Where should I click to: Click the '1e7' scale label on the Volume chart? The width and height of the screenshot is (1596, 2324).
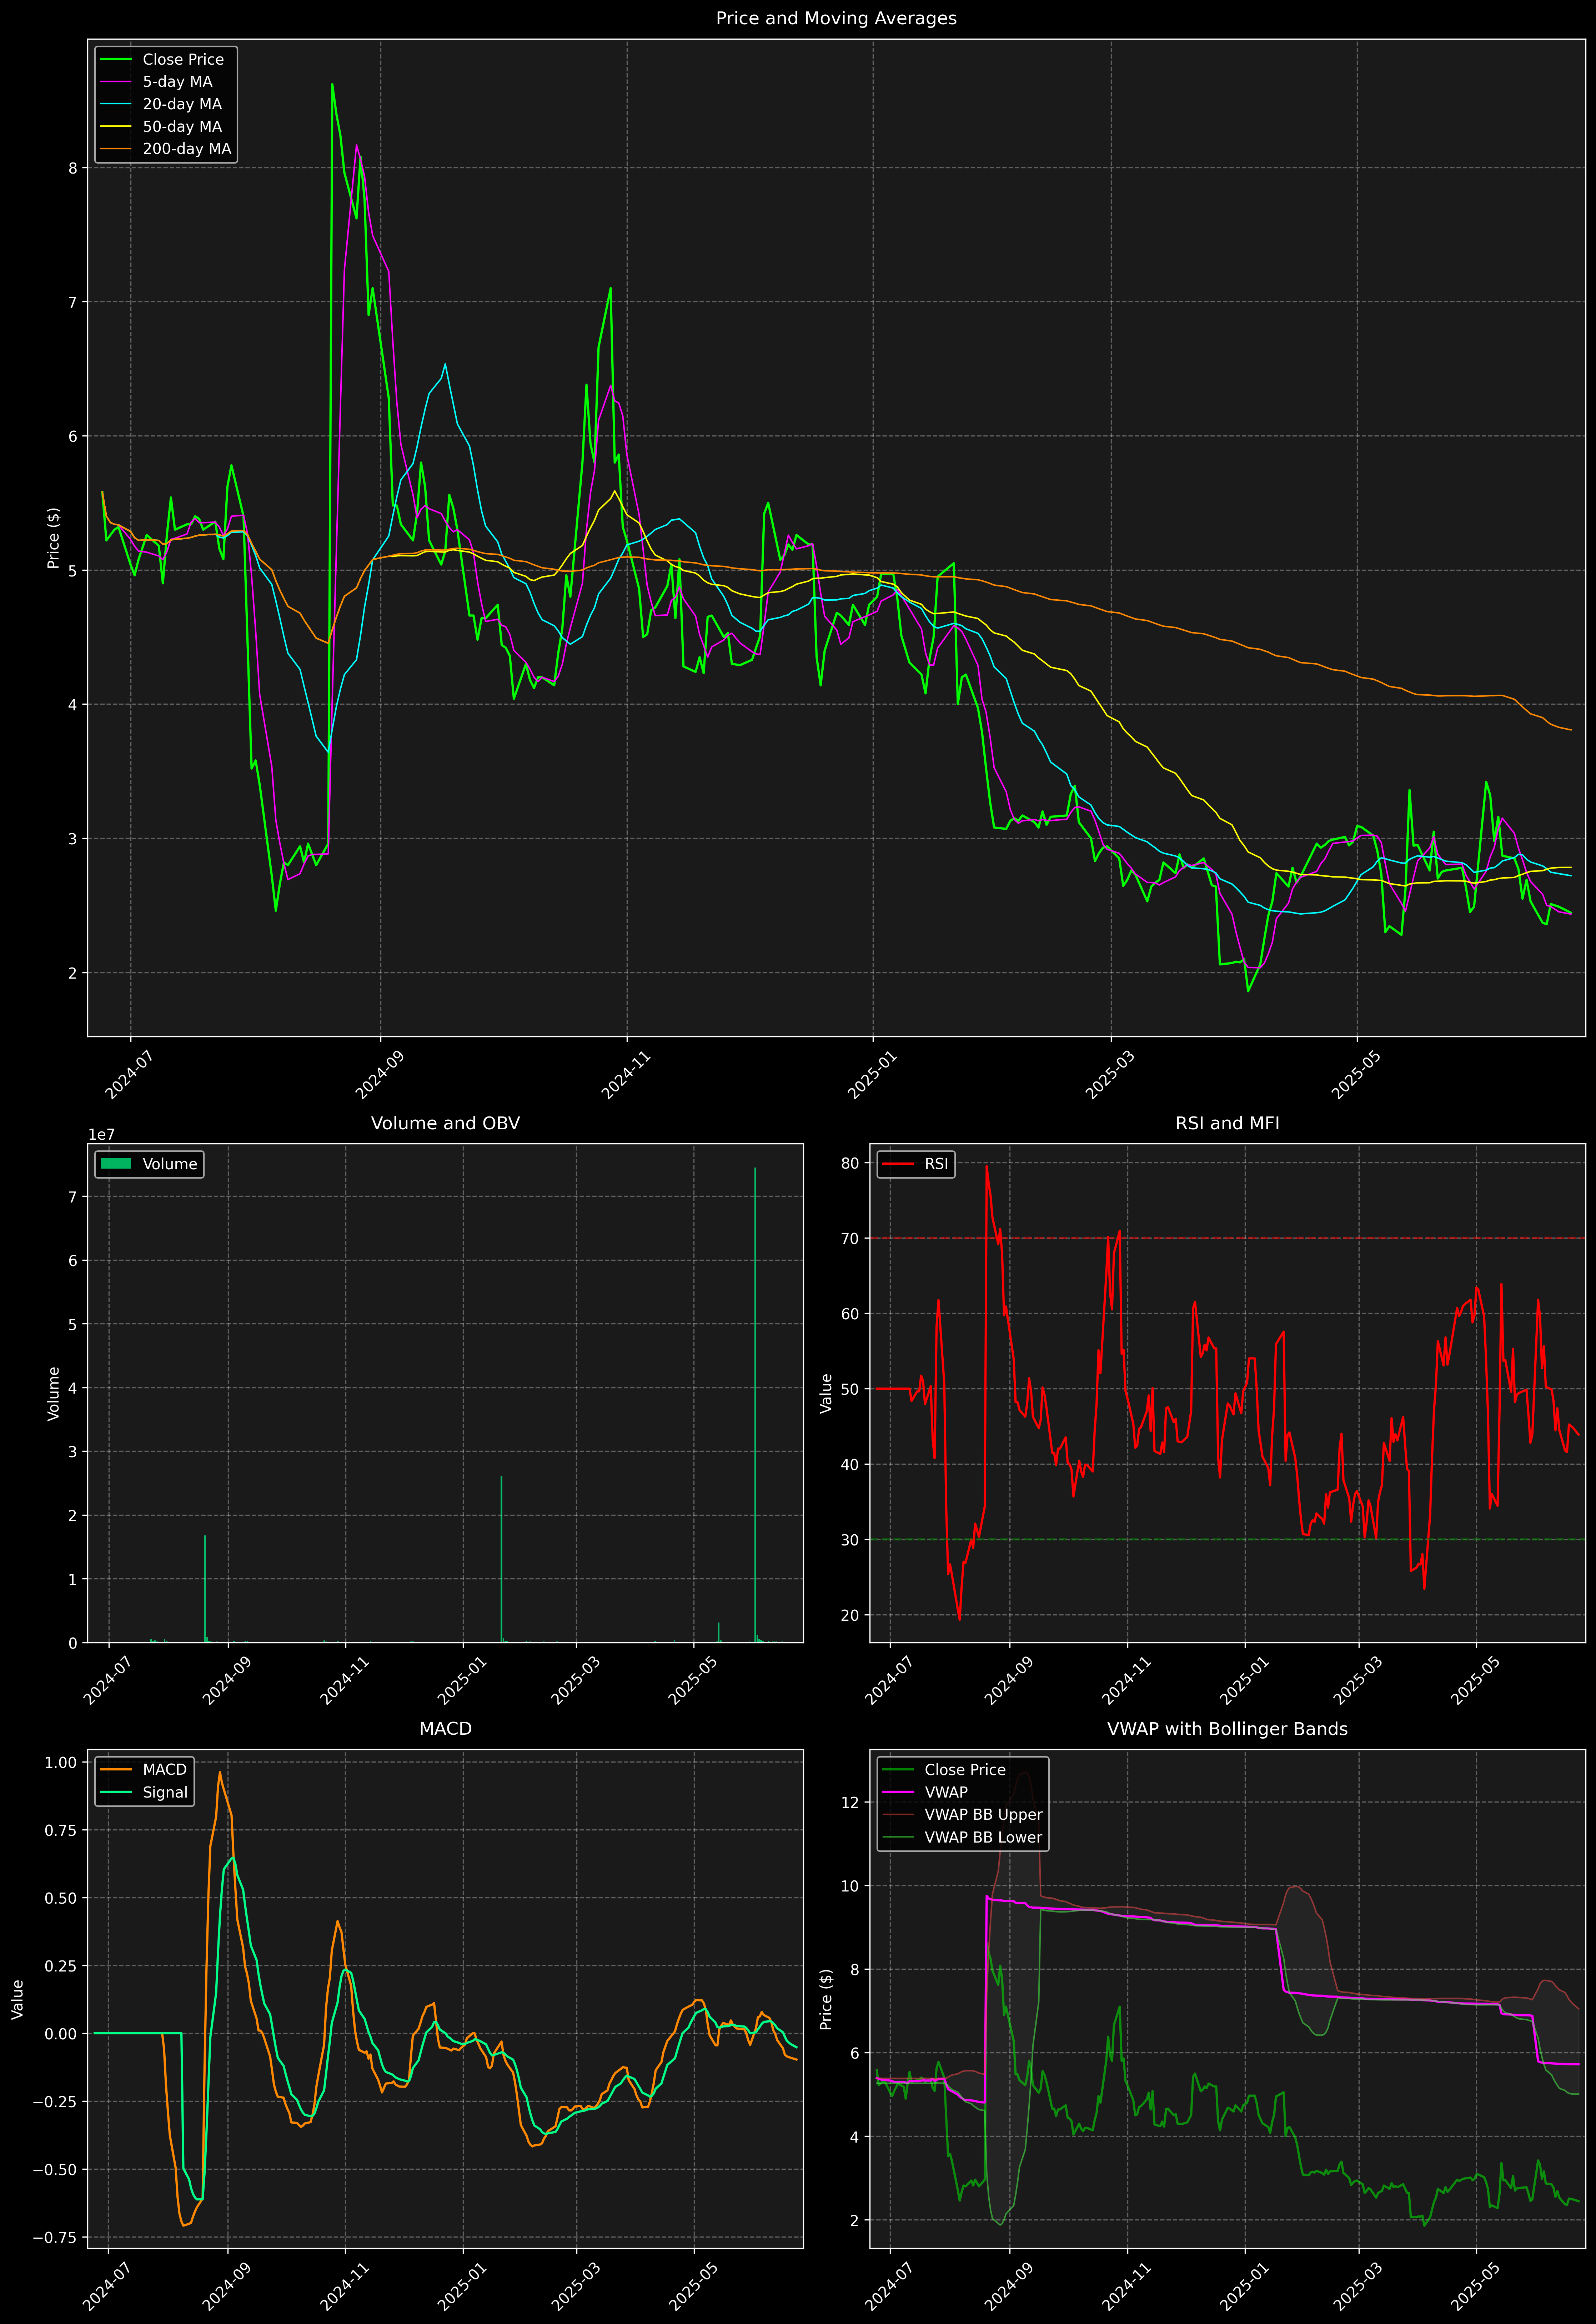tap(101, 1135)
